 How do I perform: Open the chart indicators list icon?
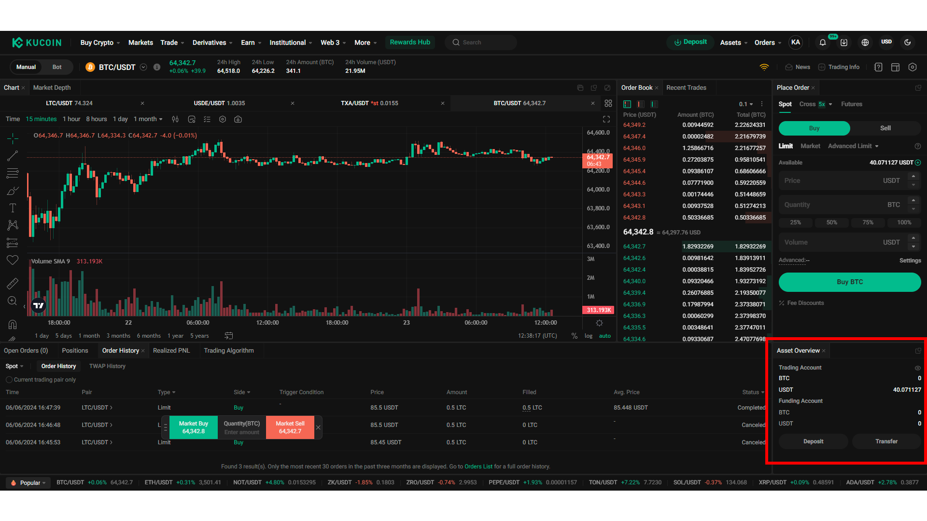coord(207,119)
